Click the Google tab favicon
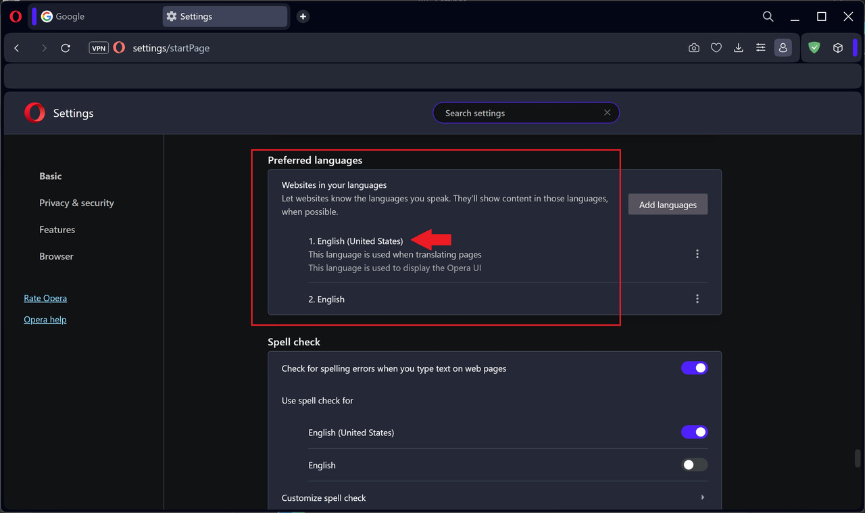 pos(47,16)
